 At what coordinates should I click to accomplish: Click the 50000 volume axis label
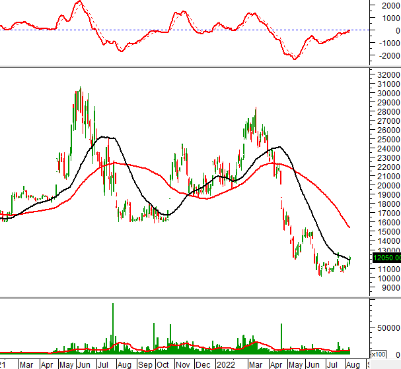(388, 327)
